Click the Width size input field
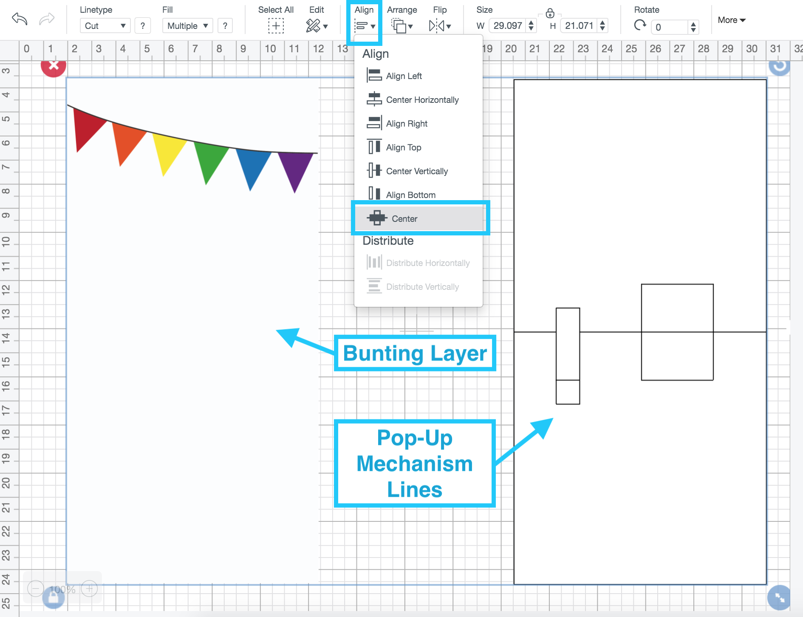This screenshot has height=617, width=803. [x=508, y=25]
